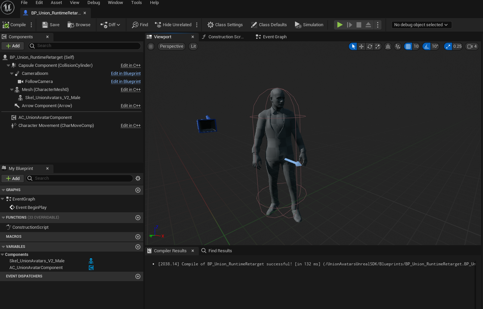This screenshot has height=309, width=483.
Task: Click Edit in Blueprint for CameraBoom
Action: coord(126,74)
